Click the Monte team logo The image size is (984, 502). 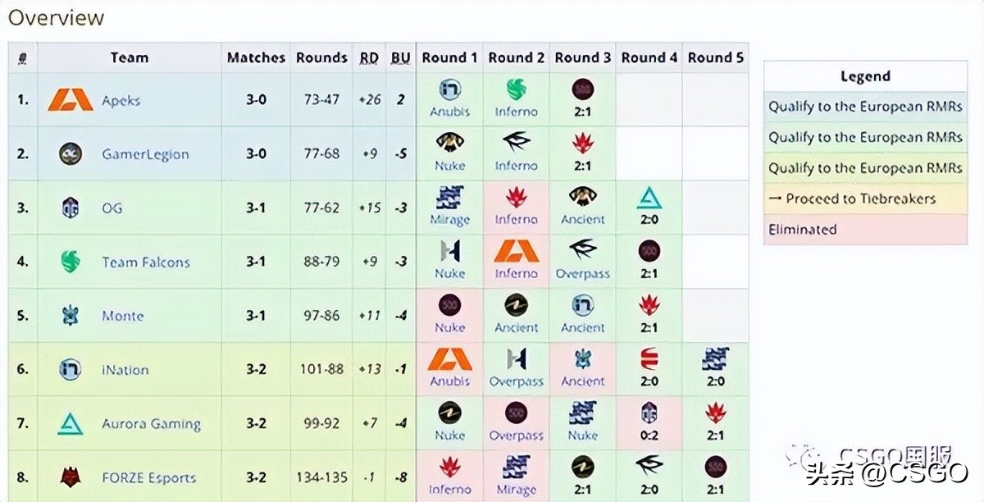point(71,316)
